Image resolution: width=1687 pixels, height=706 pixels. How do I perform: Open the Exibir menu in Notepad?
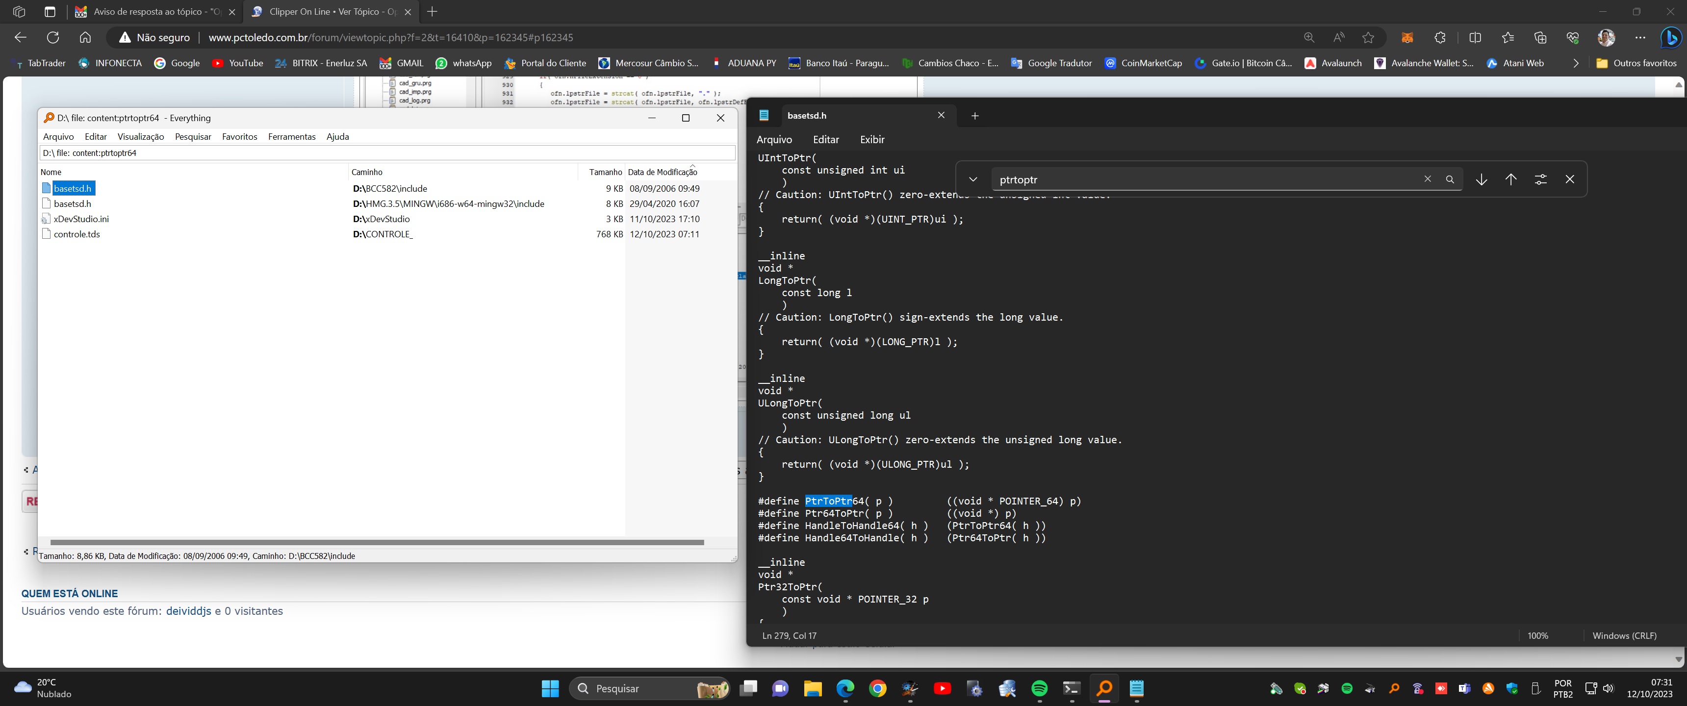[x=871, y=140]
